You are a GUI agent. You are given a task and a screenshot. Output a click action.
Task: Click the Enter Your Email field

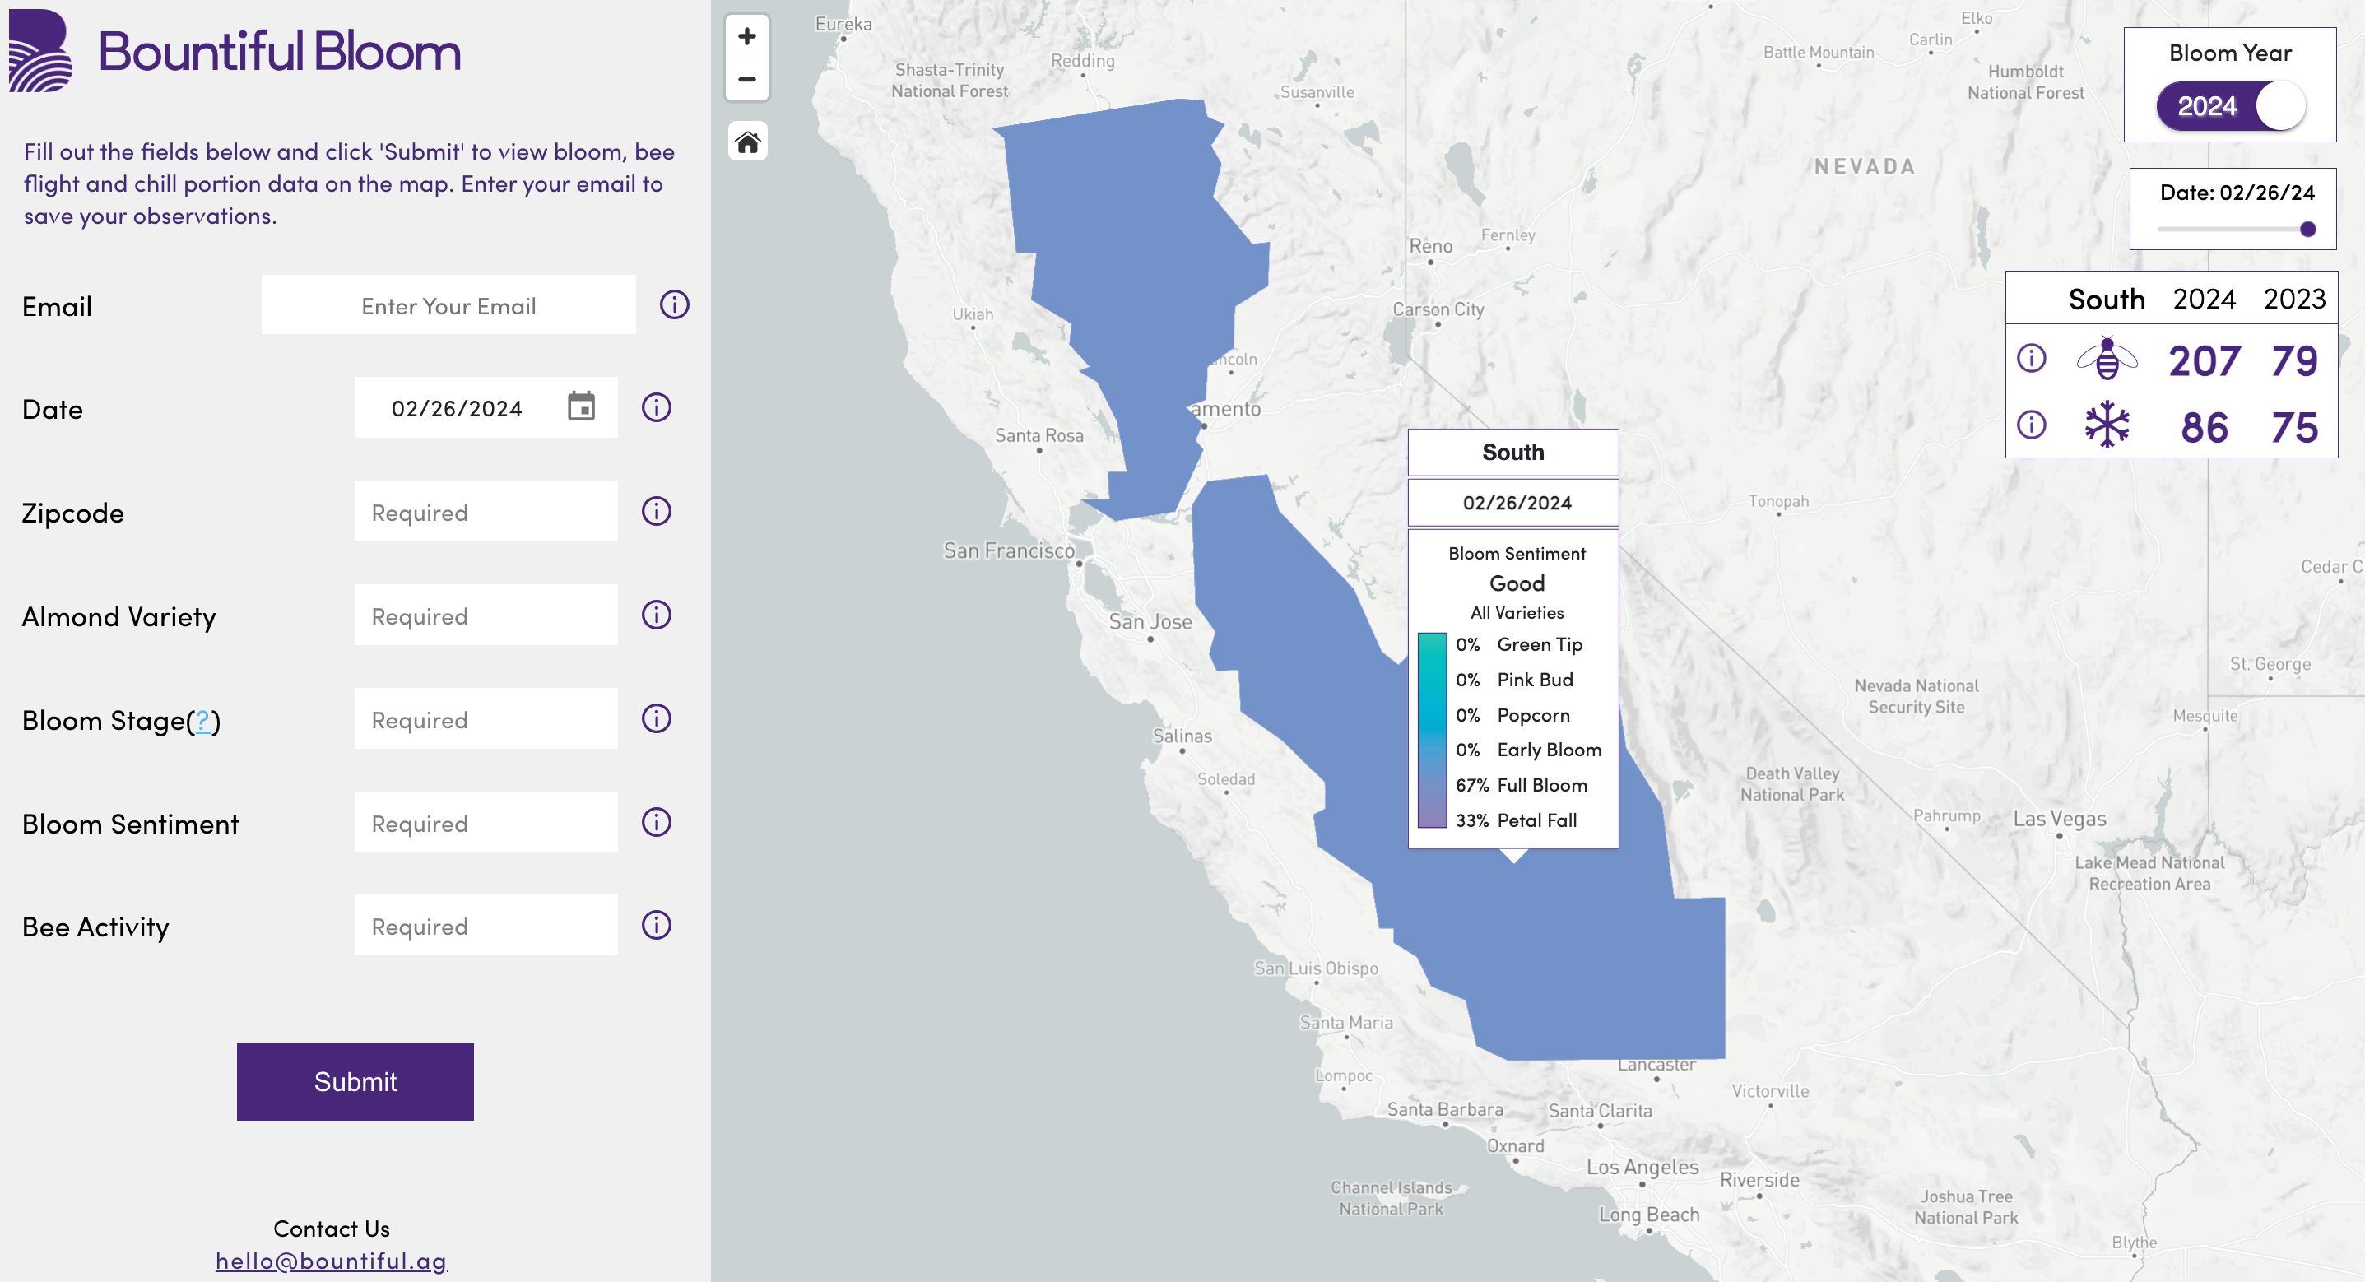coord(448,305)
